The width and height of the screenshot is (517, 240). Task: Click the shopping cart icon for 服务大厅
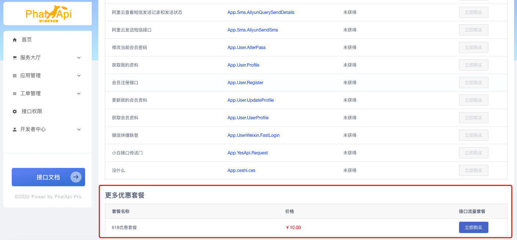15,58
